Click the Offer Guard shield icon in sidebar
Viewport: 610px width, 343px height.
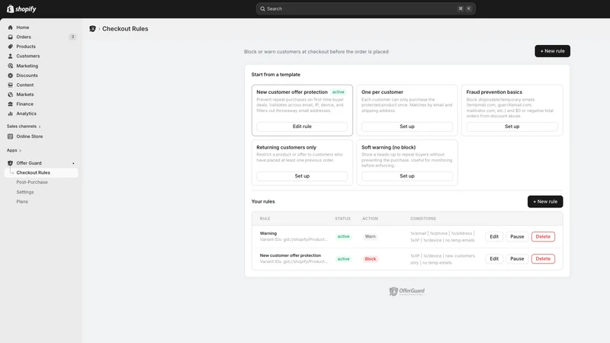10,163
